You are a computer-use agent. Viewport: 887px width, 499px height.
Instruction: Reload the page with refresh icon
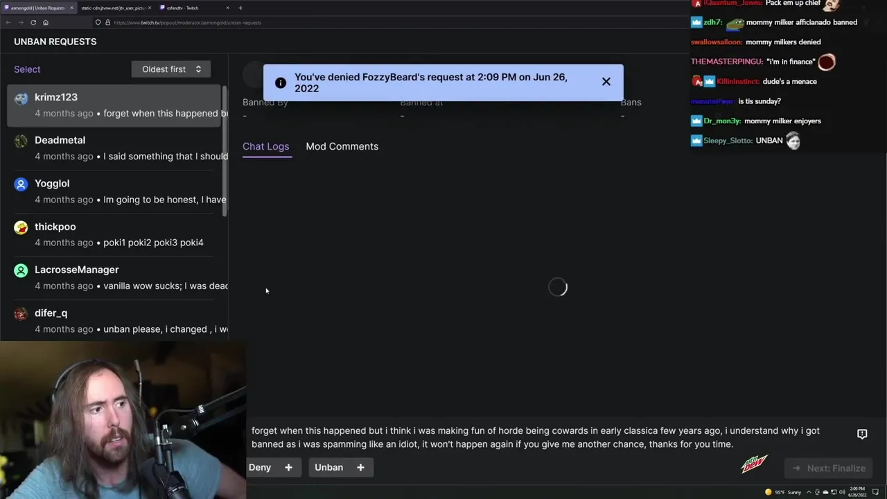[x=33, y=22]
